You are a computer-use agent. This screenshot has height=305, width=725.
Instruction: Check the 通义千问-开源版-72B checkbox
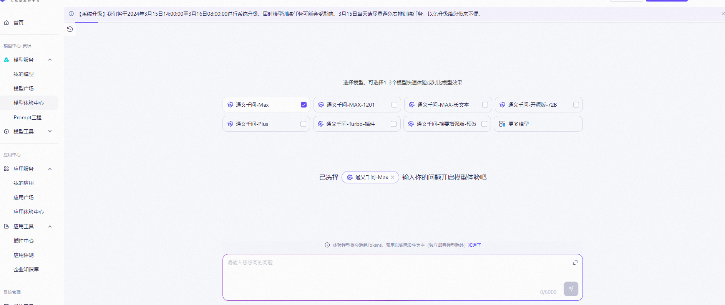(576, 105)
